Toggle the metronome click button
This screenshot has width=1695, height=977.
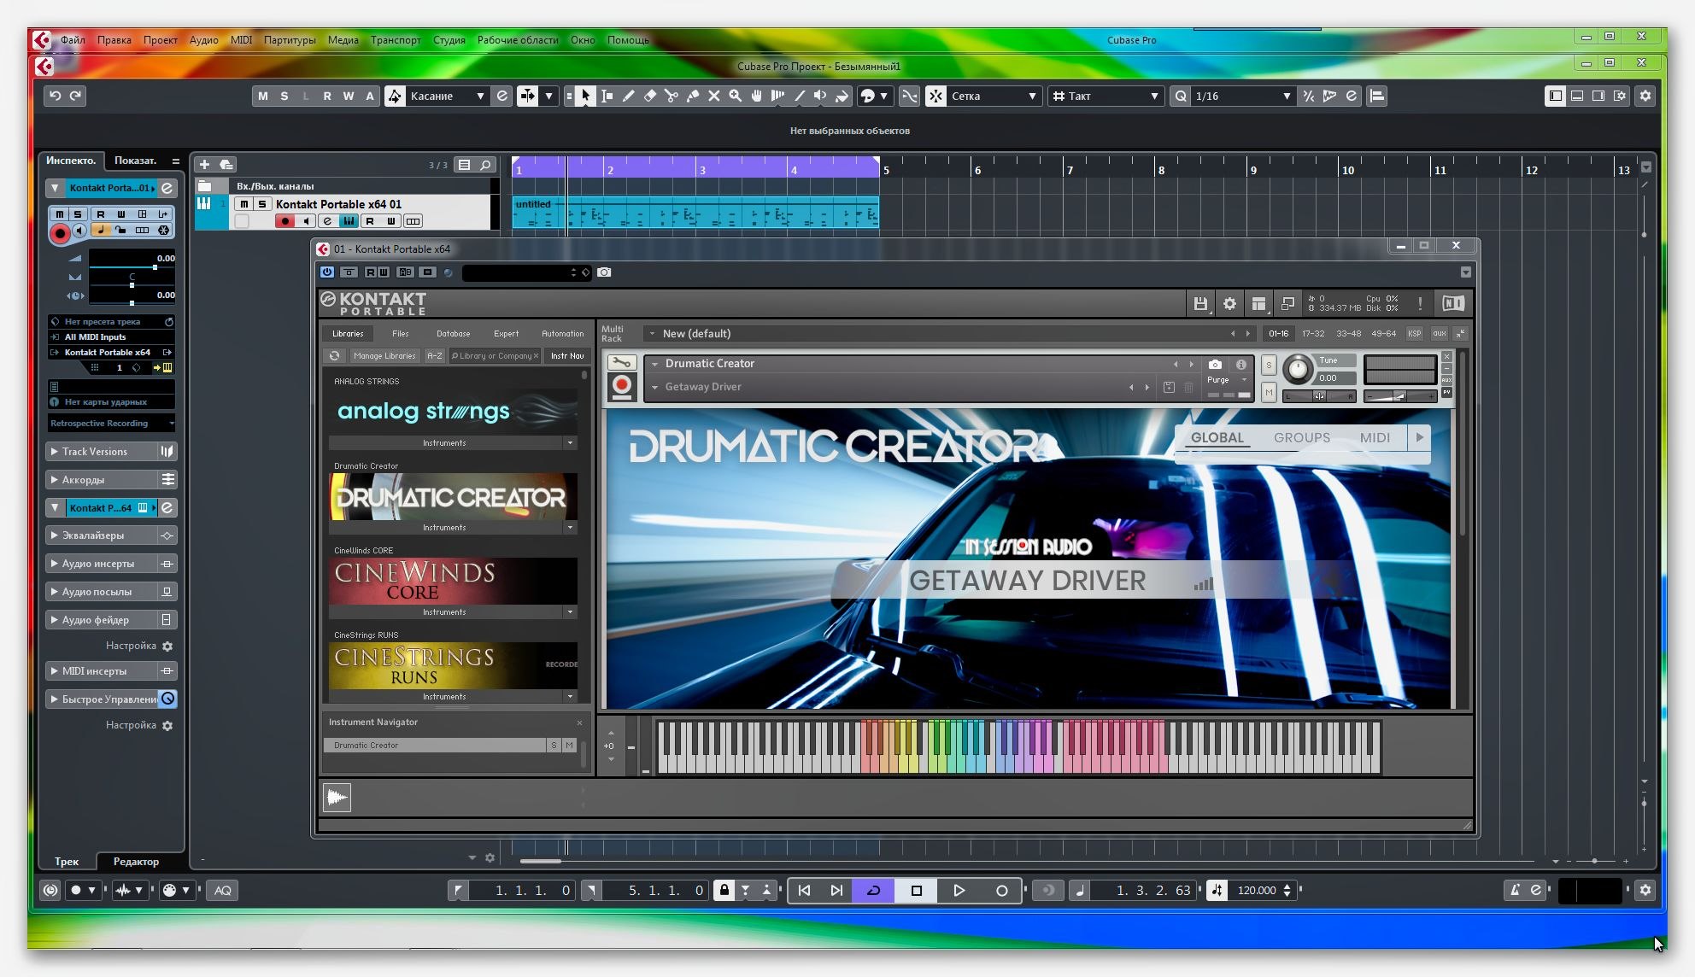click(x=1515, y=890)
